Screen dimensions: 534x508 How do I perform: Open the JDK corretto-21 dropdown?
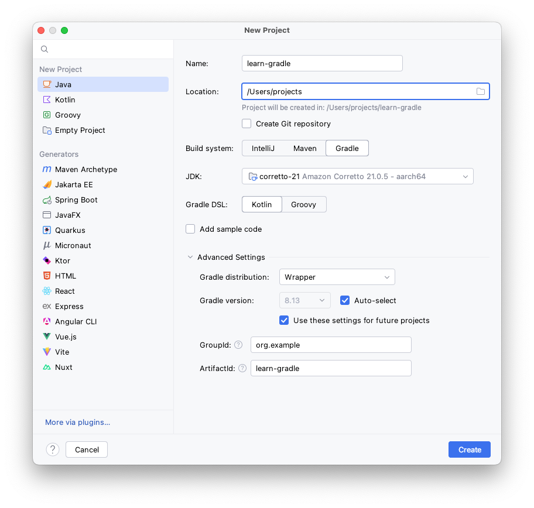tap(357, 176)
